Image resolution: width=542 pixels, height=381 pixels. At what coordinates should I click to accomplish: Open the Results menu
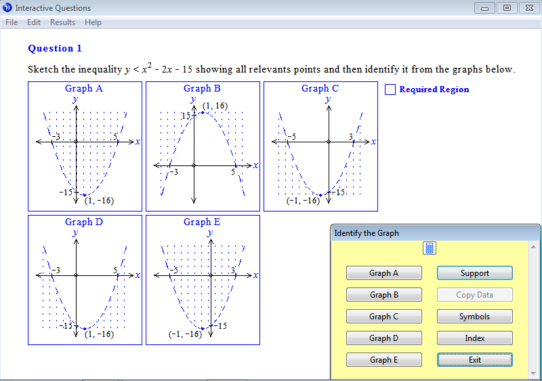click(62, 22)
